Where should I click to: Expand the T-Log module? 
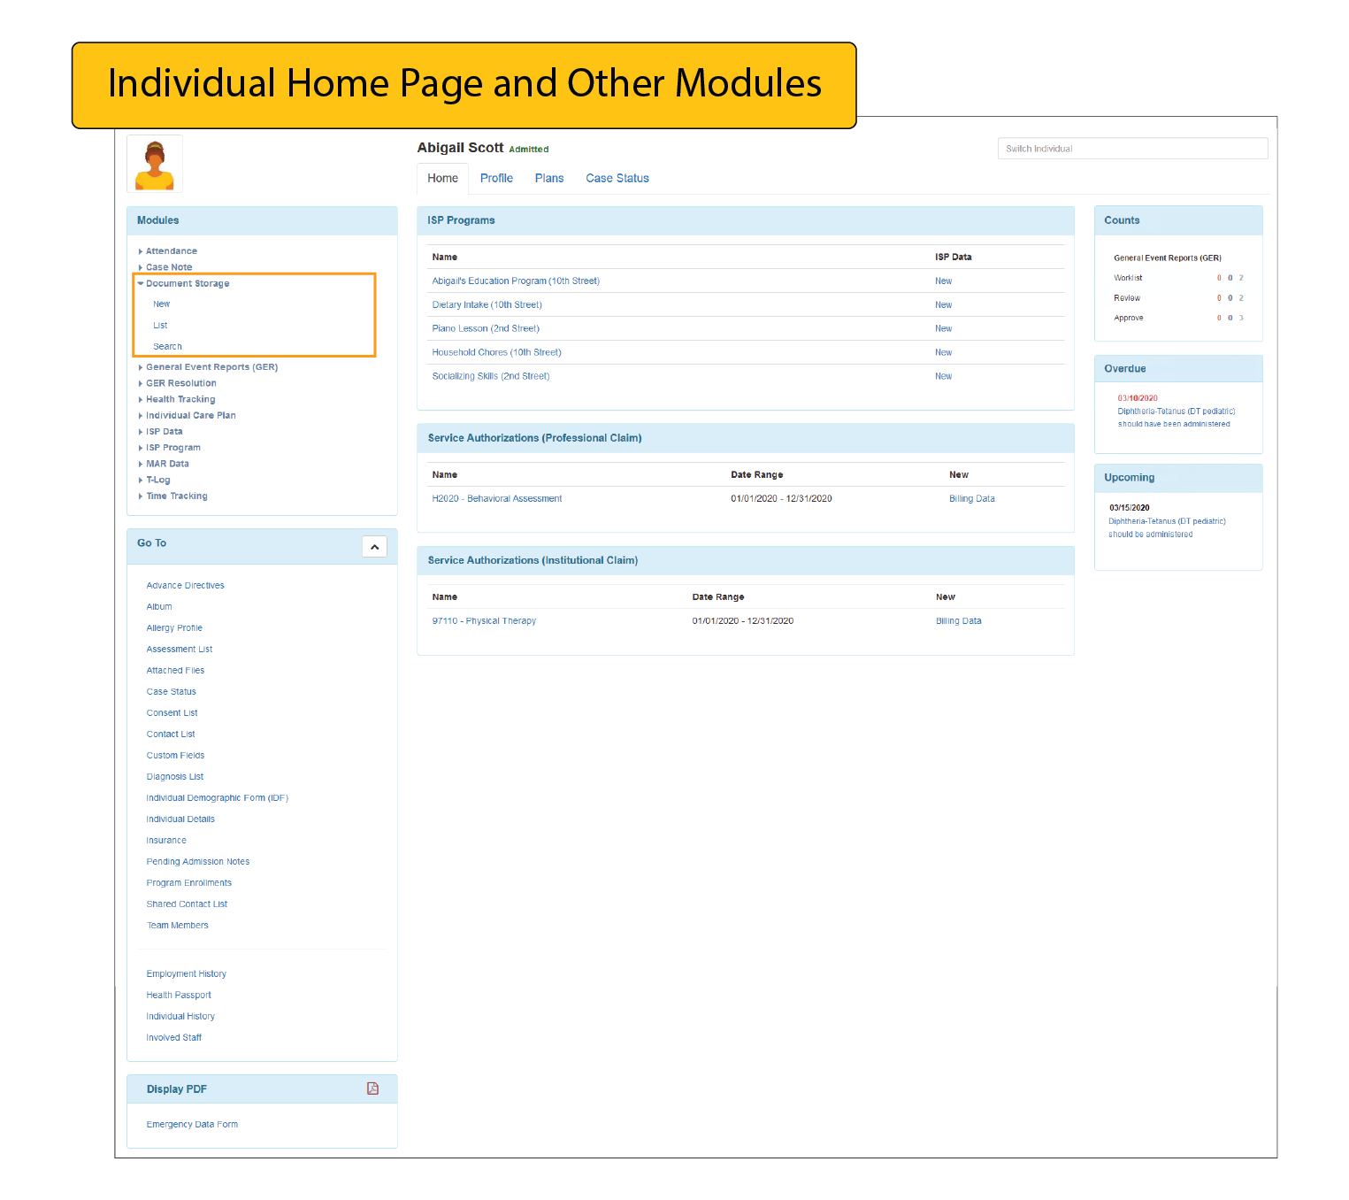click(x=154, y=480)
